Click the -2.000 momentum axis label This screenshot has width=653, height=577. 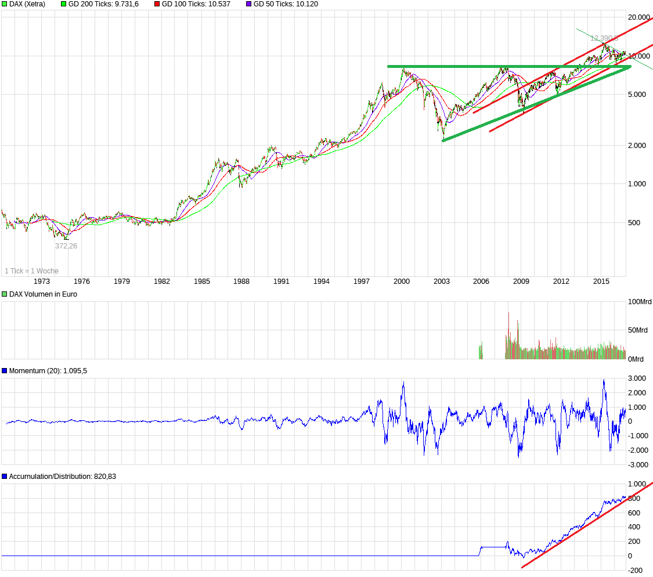pos(637,450)
